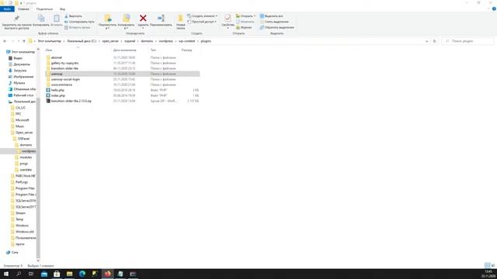497x279 pixels.
Task: Refresh the plugins folder view
Action: point(435,41)
